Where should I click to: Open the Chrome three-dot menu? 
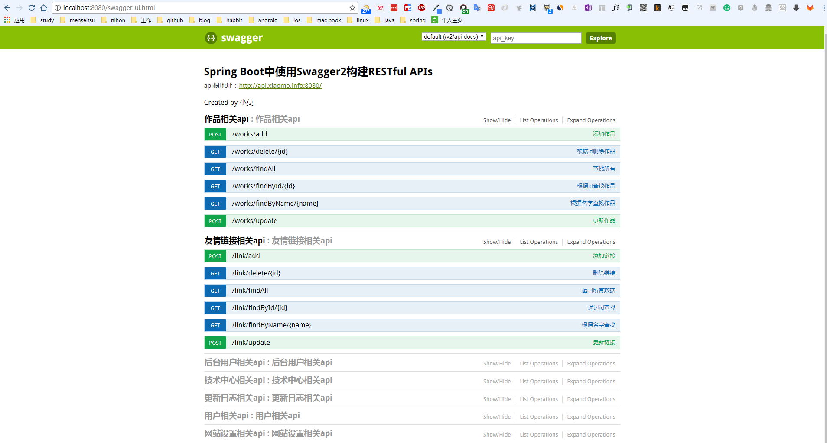click(824, 8)
